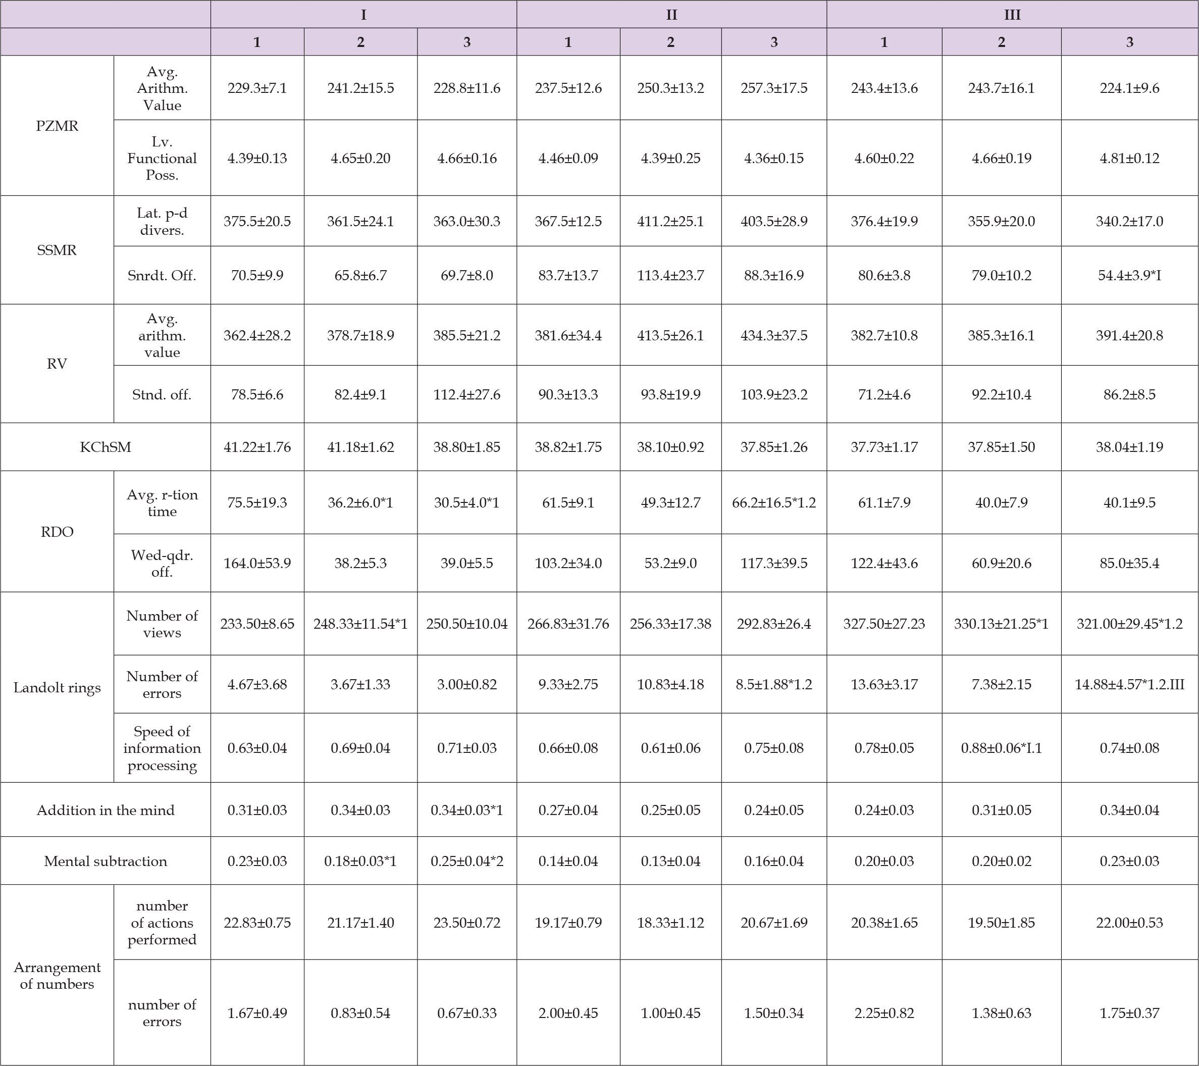
Task: Click the Snrdt. Off. sub-row label
Action: click(x=162, y=275)
